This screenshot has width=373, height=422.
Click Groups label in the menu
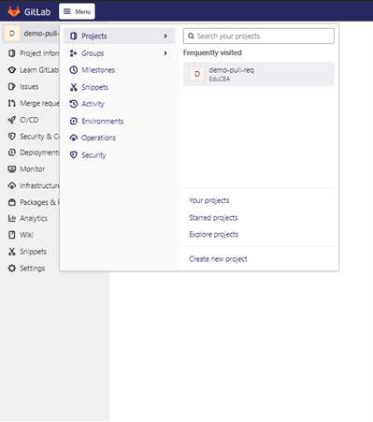tap(93, 53)
